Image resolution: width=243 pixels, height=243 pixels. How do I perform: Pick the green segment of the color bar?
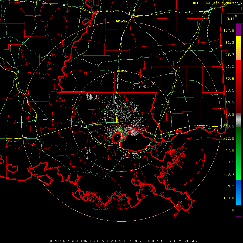point(238,153)
